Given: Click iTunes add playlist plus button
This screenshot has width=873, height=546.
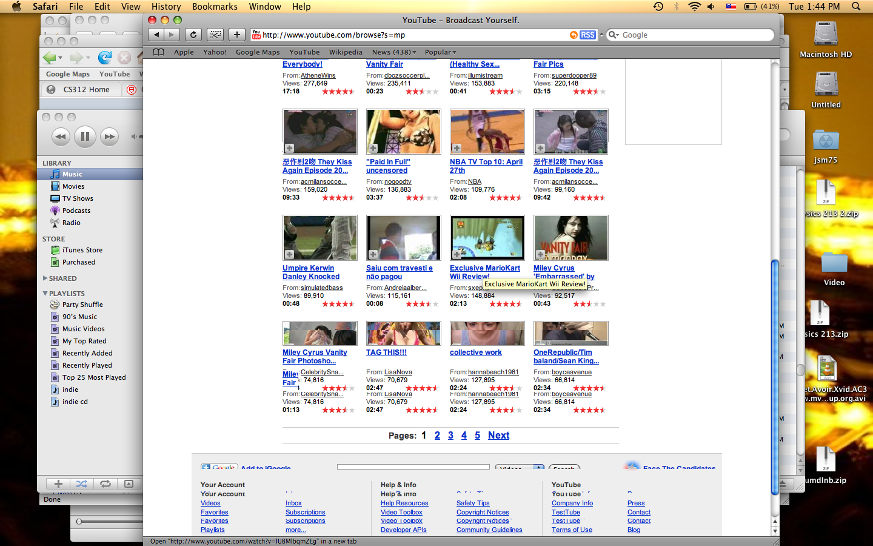Looking at the screenshot, I should (58, 484).
